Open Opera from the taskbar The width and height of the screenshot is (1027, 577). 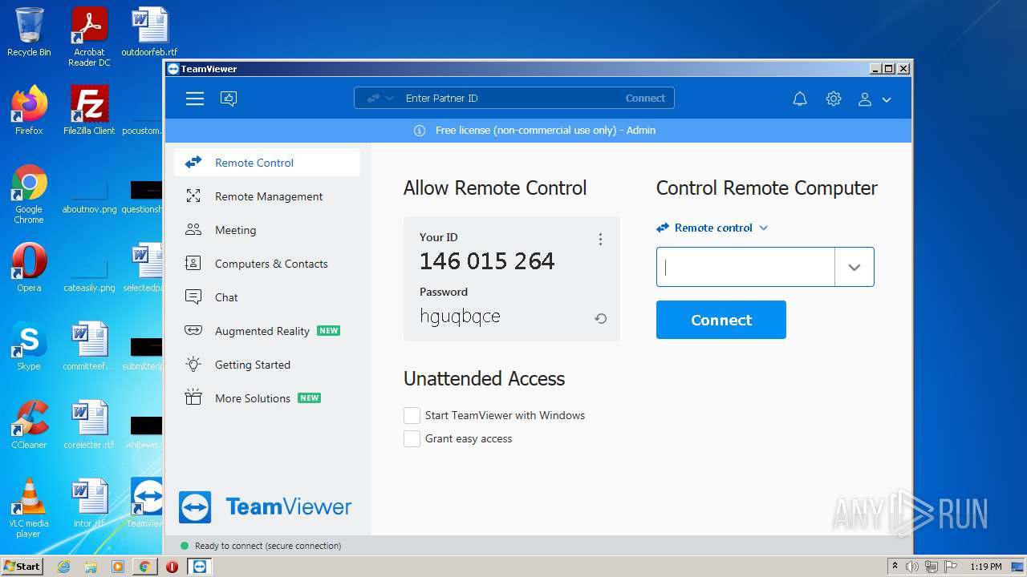[x=172, y=567]
